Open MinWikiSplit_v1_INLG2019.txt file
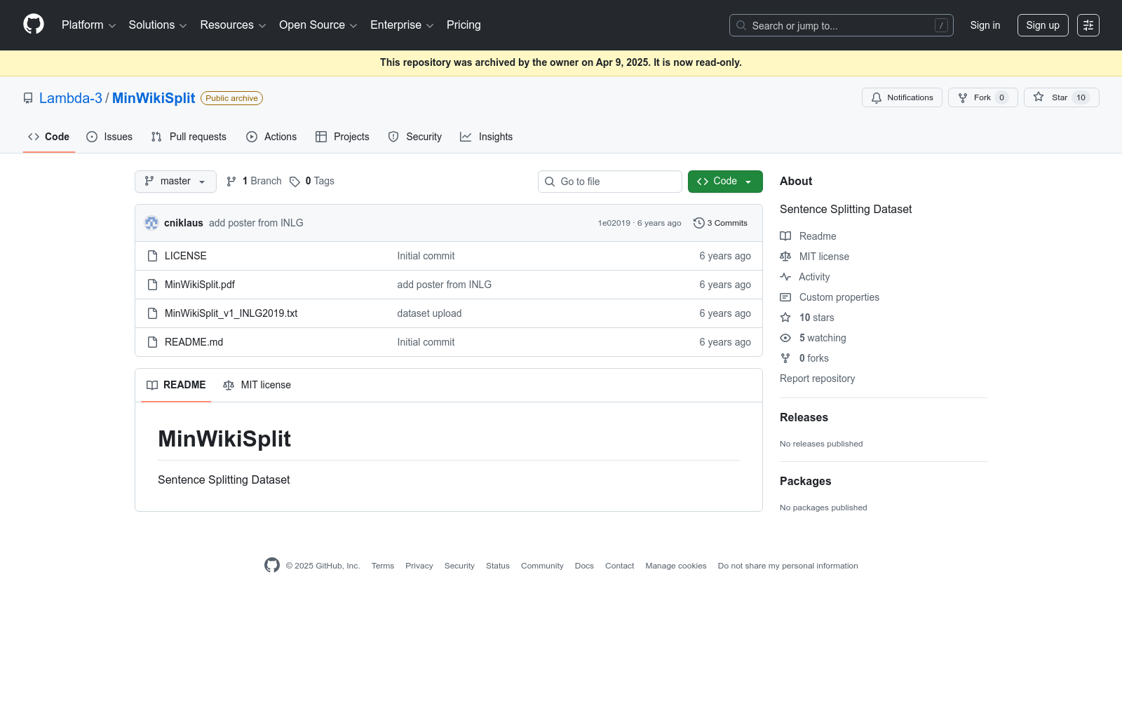 click(231, 313)
